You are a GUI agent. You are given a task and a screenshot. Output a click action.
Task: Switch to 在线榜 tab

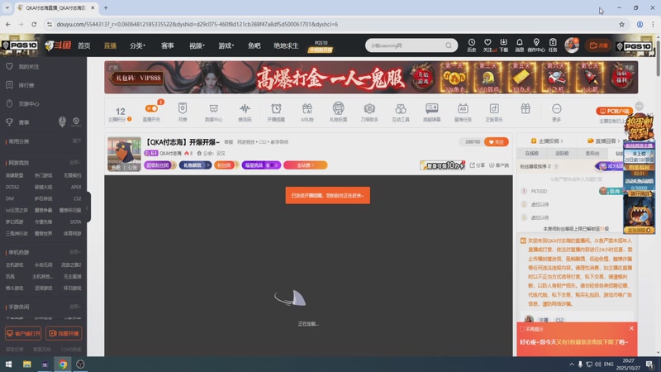(x=531, y=154)
